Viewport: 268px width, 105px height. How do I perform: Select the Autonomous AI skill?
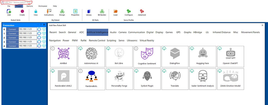click(91, 57)
